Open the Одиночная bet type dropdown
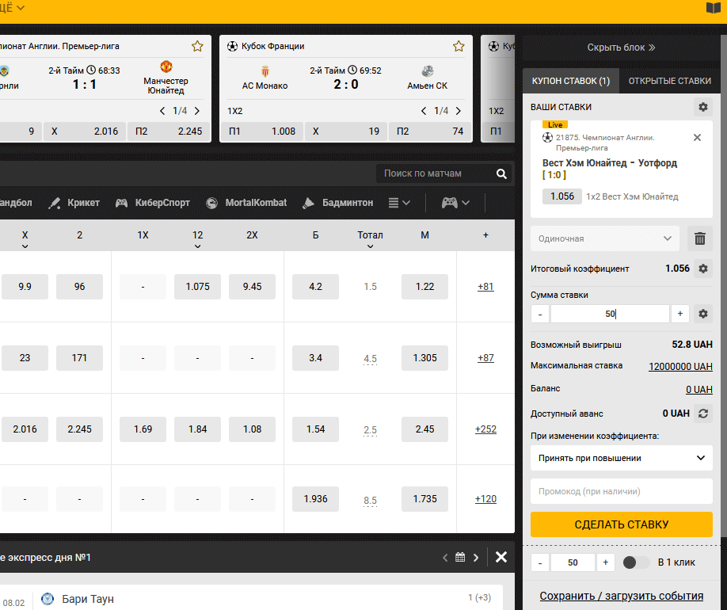Screen dimensions: 727x610 pyautogui.click(x=604, y=238)
